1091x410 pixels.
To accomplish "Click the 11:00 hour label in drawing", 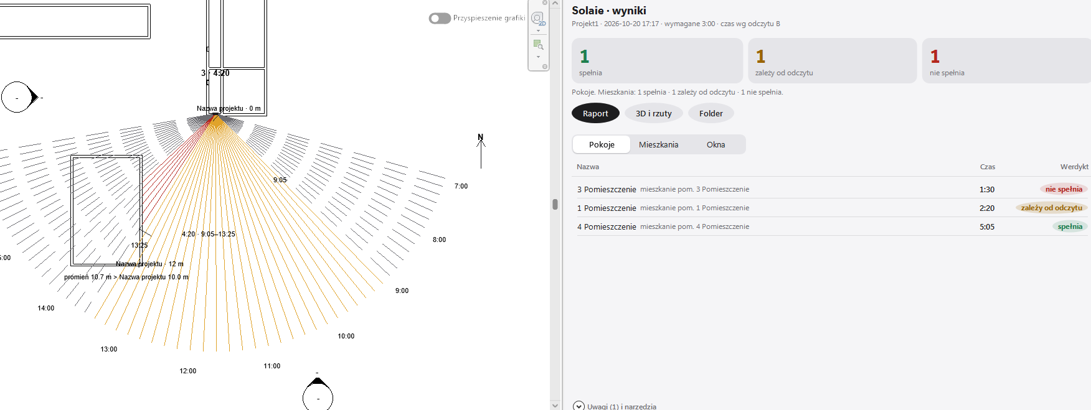I will click(272, 366).
